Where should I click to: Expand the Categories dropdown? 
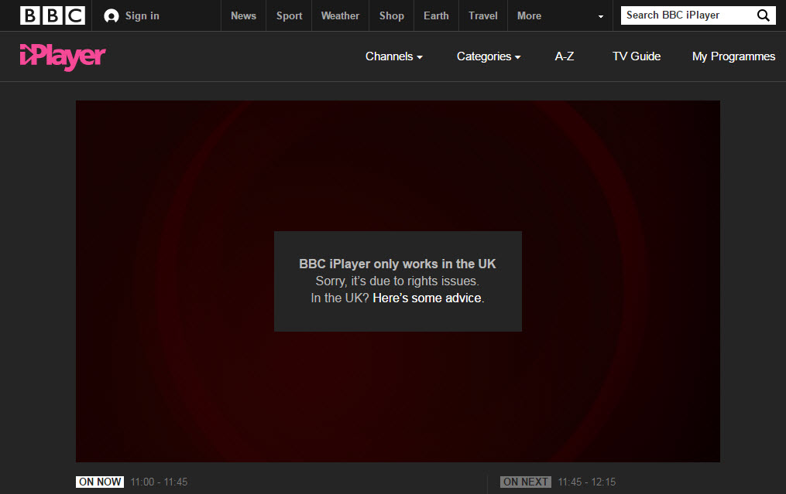[489, 56]
